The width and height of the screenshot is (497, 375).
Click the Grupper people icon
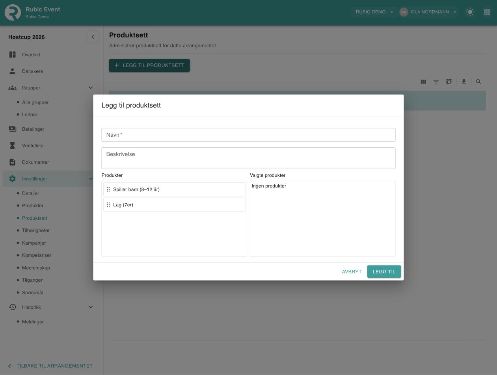click(13, 88)
